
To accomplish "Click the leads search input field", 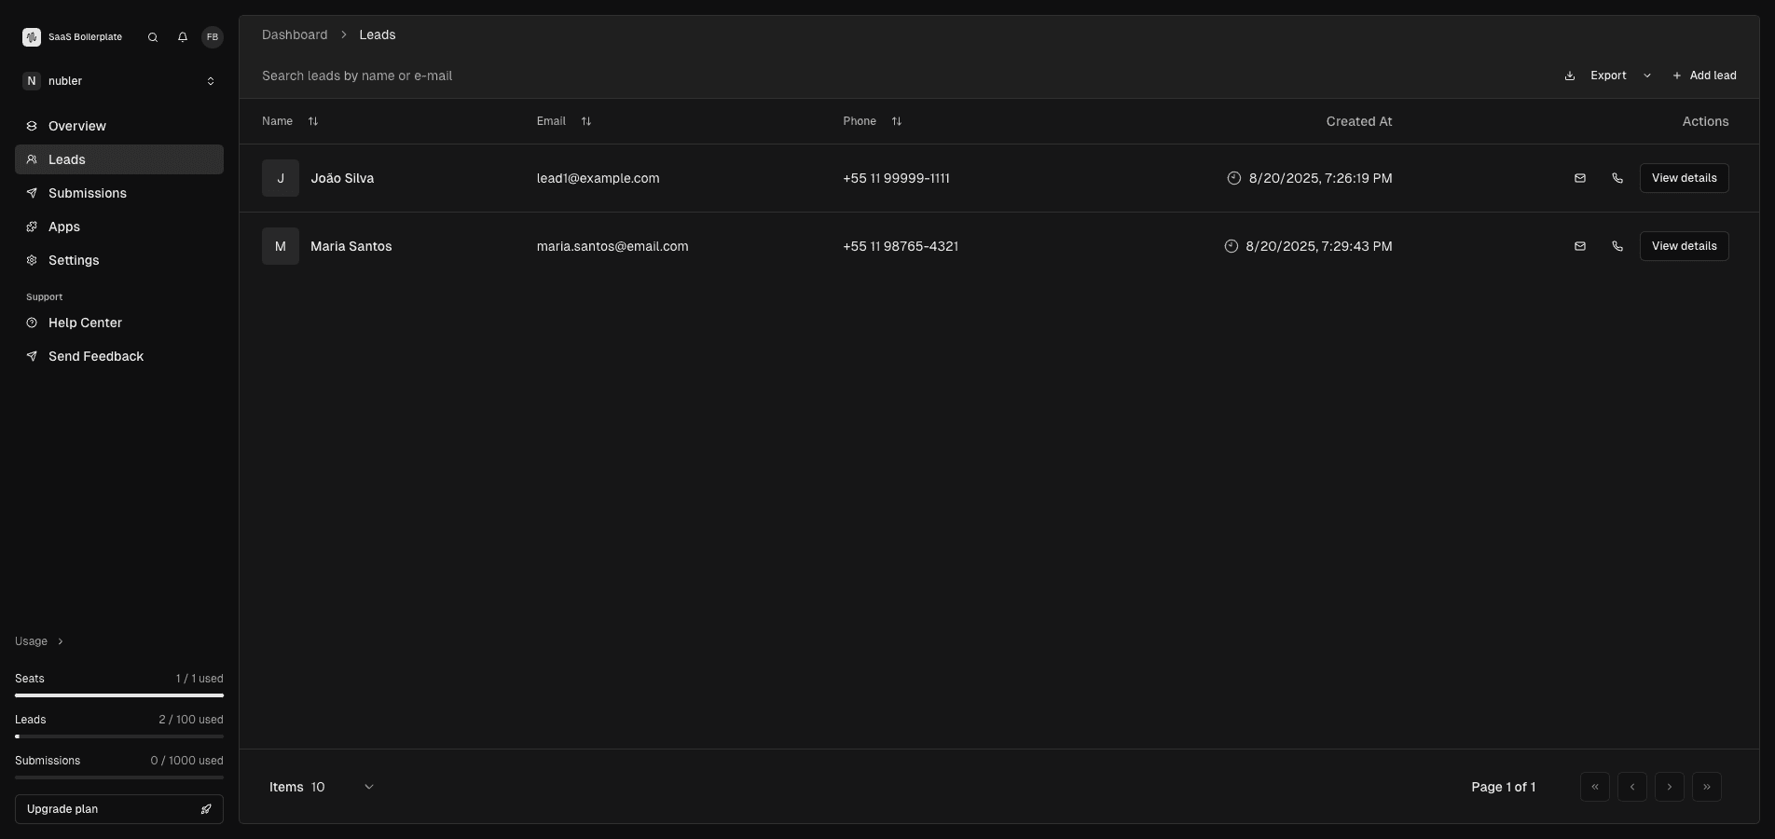I will [x=357, y=76].
